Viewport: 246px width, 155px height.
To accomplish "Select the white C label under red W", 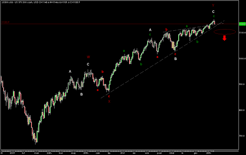I will coord(88,65).
